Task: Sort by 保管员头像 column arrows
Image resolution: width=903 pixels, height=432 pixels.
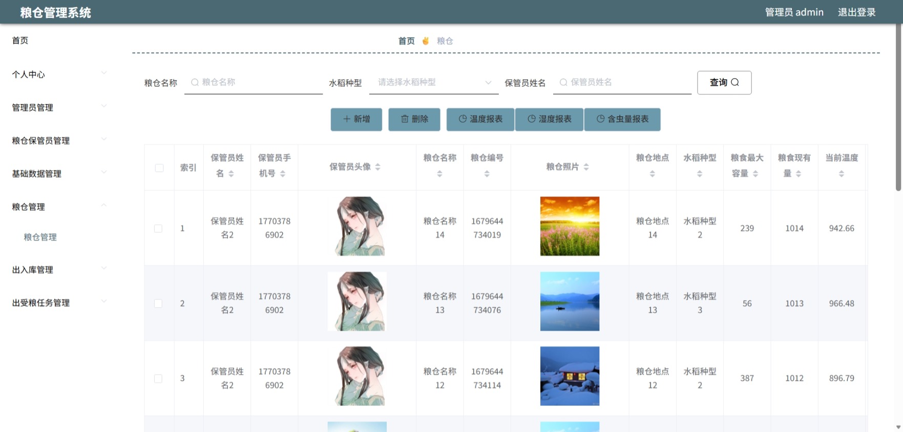Action: 377,167
